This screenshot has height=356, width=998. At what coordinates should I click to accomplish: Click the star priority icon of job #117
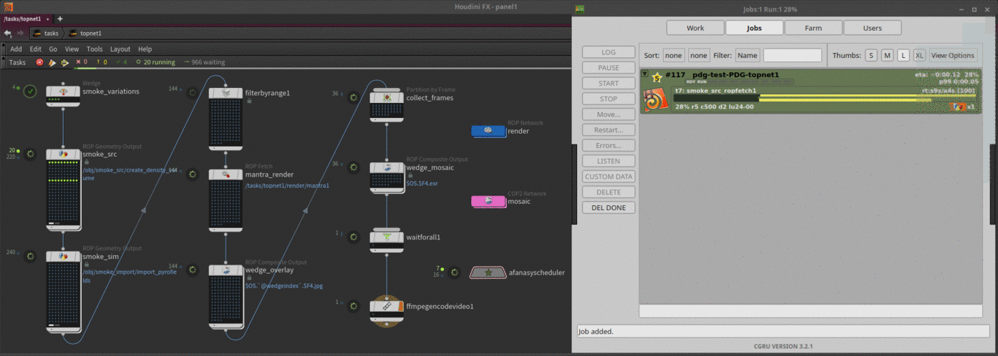657,77
